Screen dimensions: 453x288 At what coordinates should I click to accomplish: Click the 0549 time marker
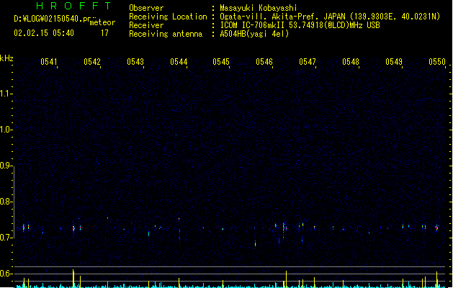point(394,62)
